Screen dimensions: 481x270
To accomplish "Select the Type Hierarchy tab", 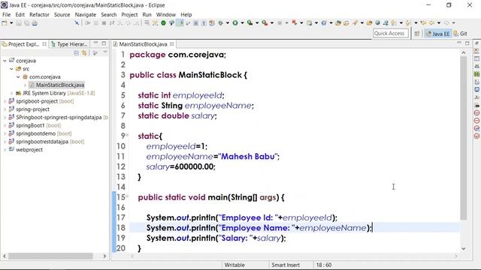I will point(70,44).
